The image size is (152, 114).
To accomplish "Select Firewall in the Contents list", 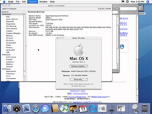I will click(9, 60).
